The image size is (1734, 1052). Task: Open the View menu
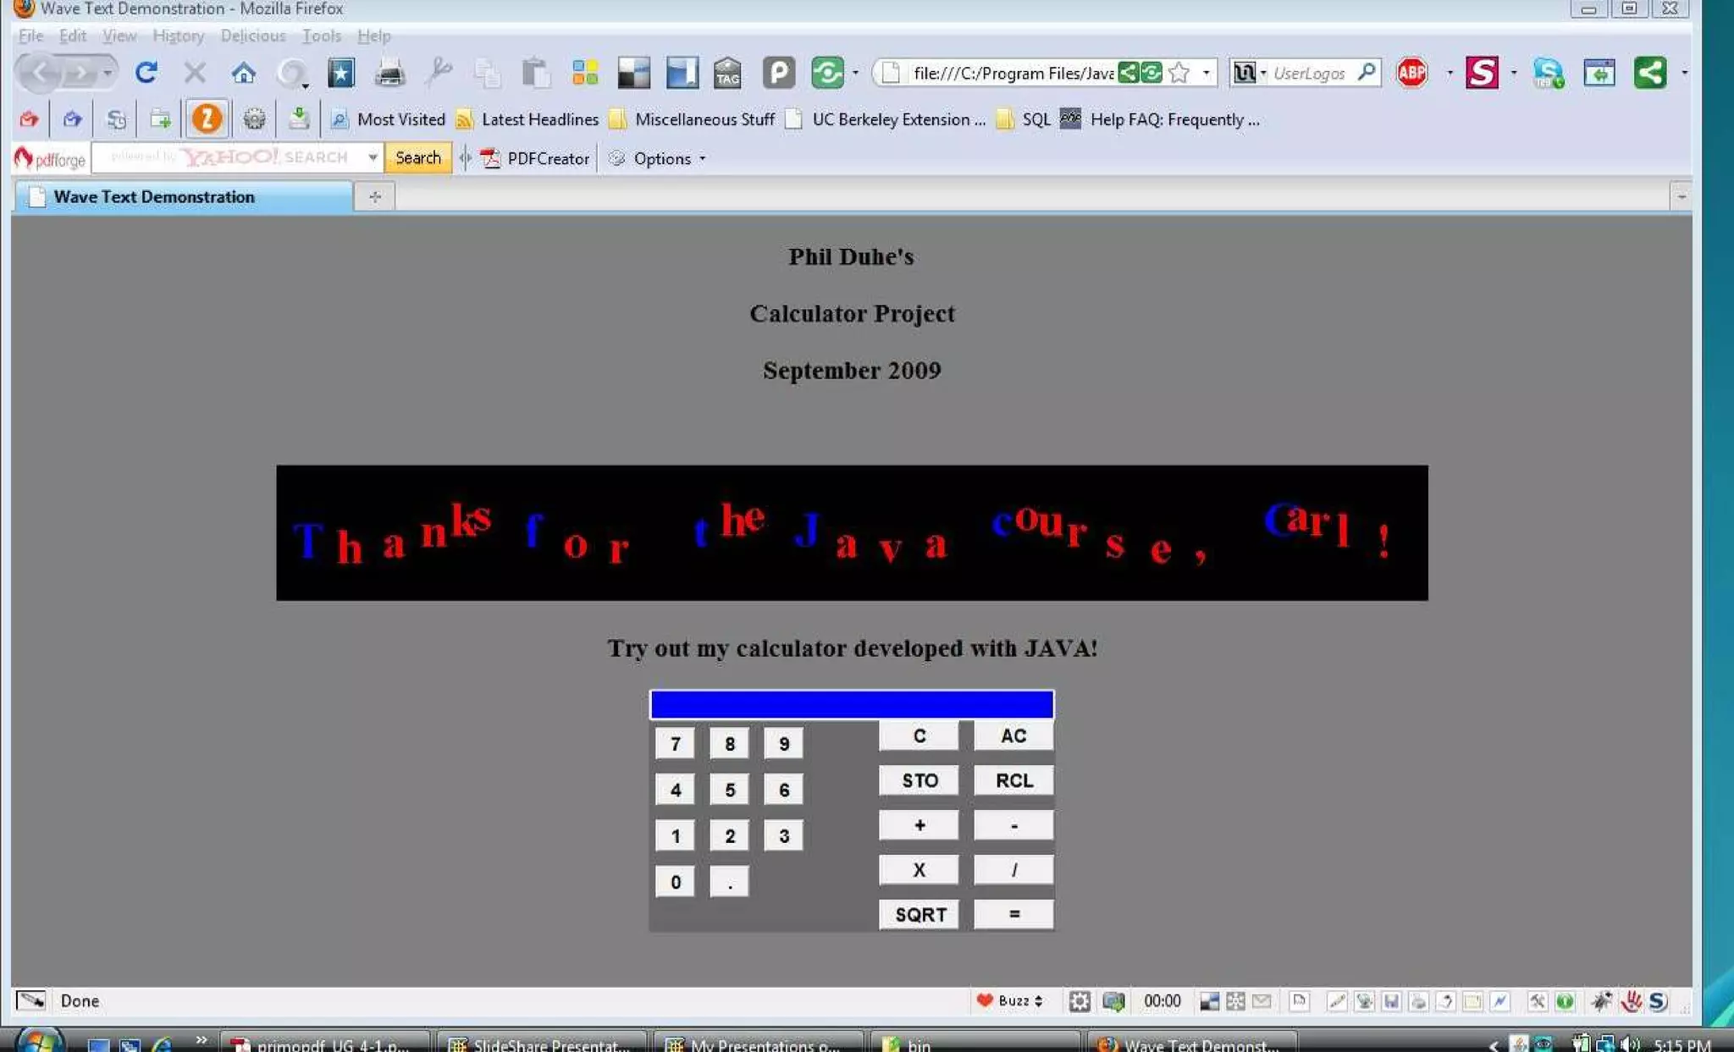pyautogui.click(x=119, y=36)
